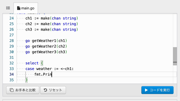Viewport: 180px width, 101px height.
Task: Open the file list menu icon
Action: point(8,8)
